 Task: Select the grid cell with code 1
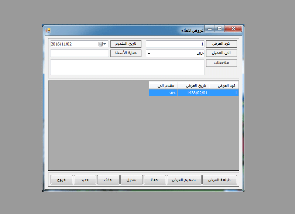click(224, 93)
